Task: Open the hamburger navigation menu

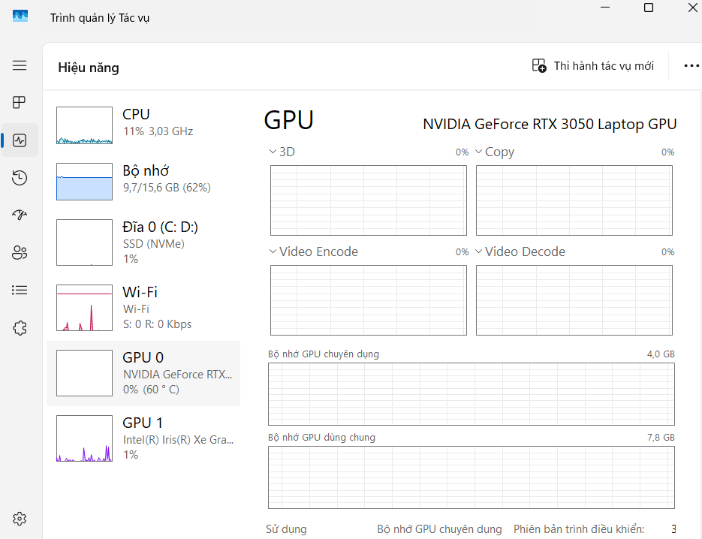Action: [x=20, y=65]
